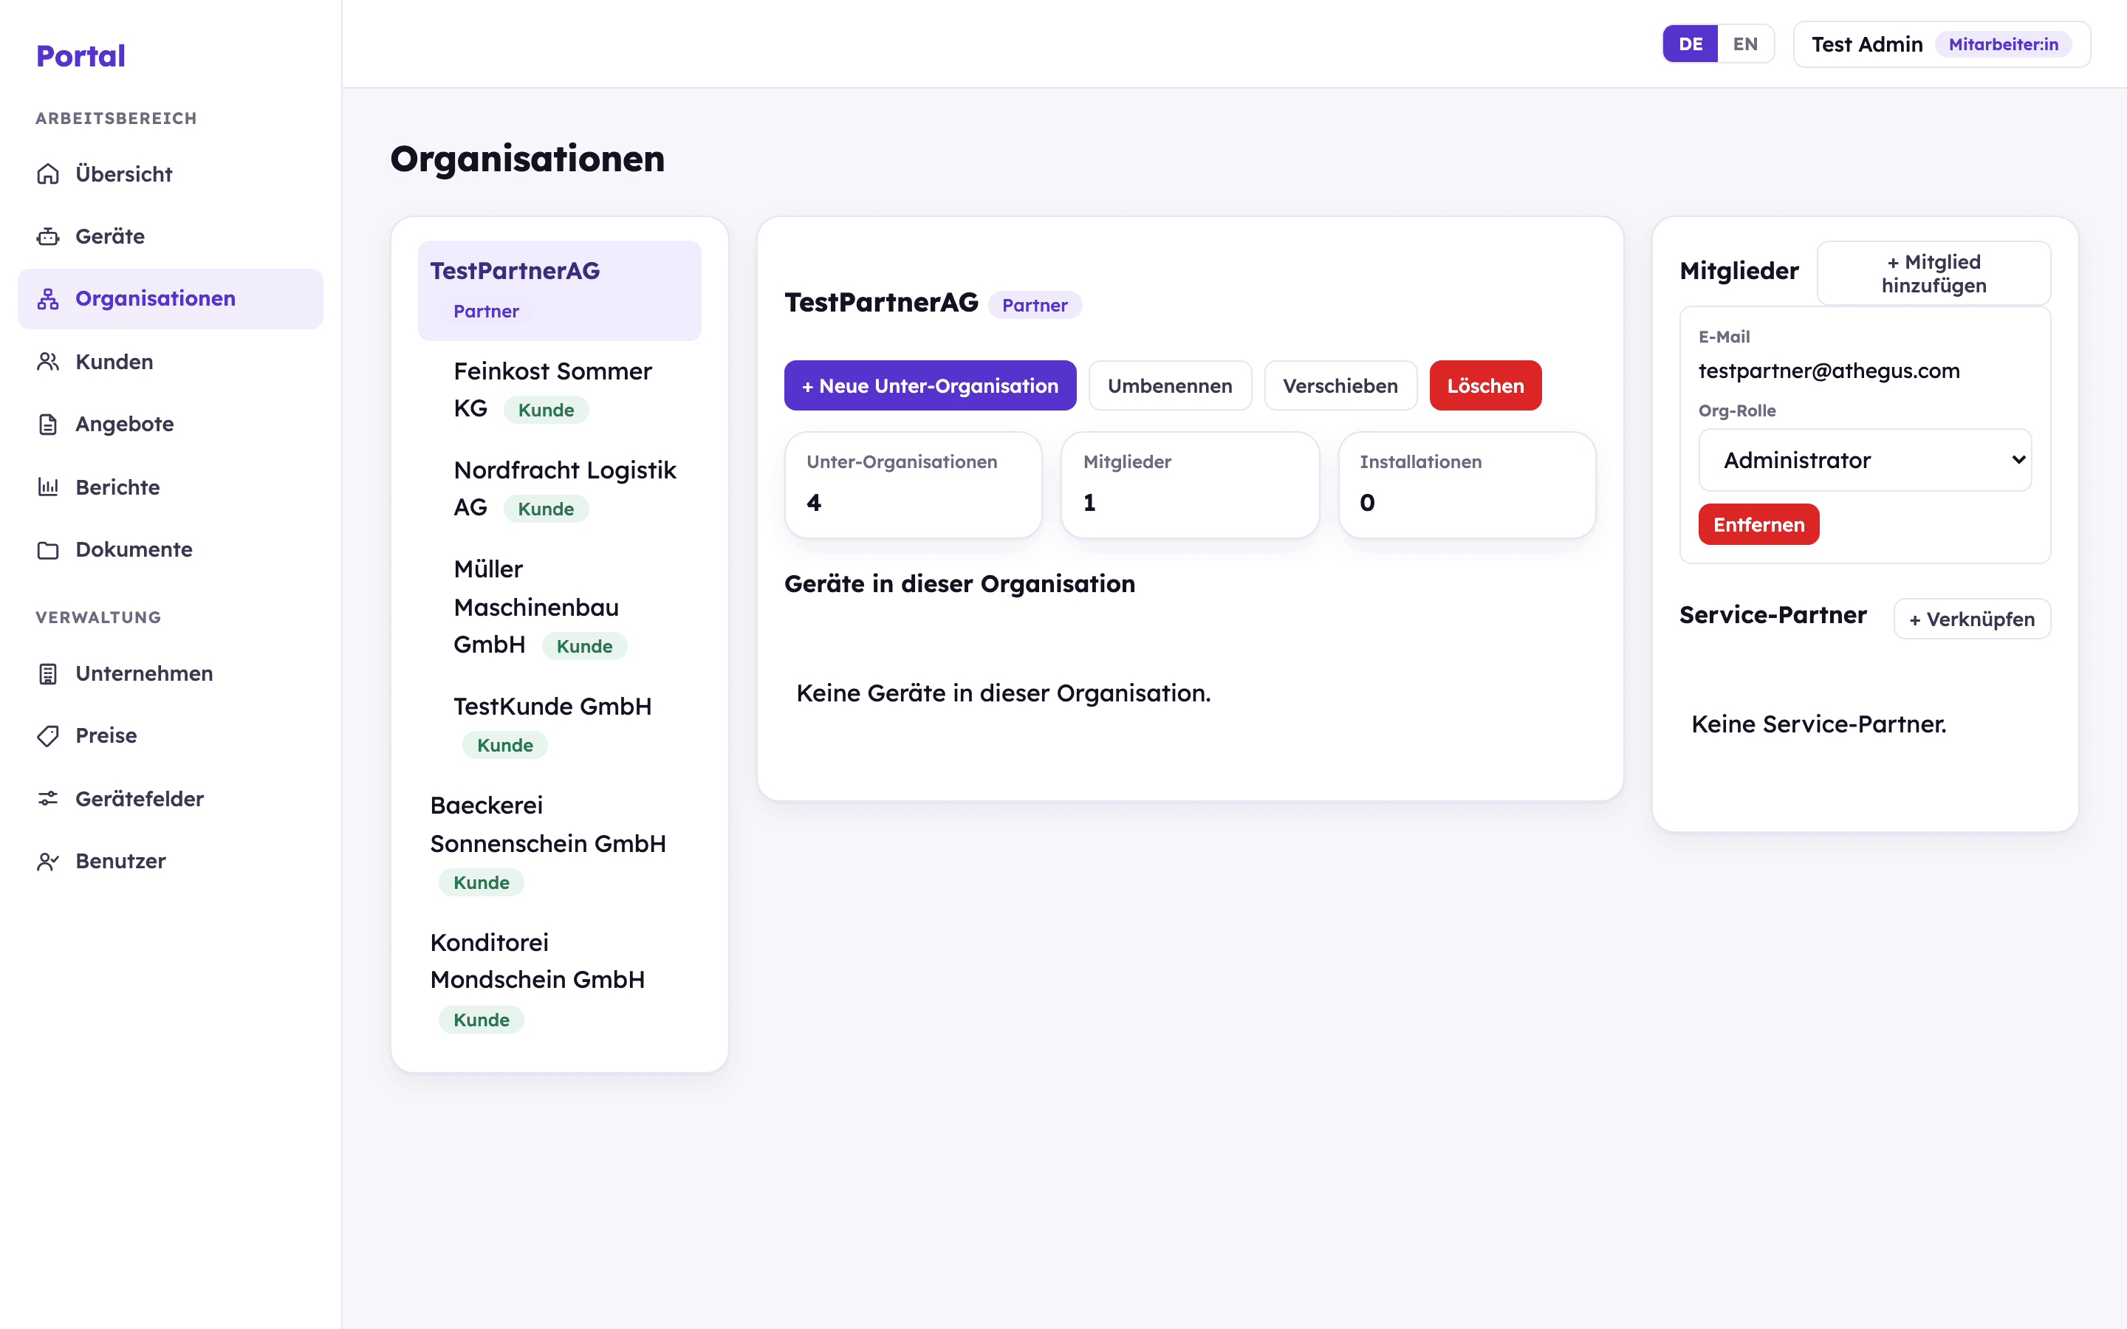The image size is (2127, 1329).
Task: Switch language to DE
Action: 1691,44
